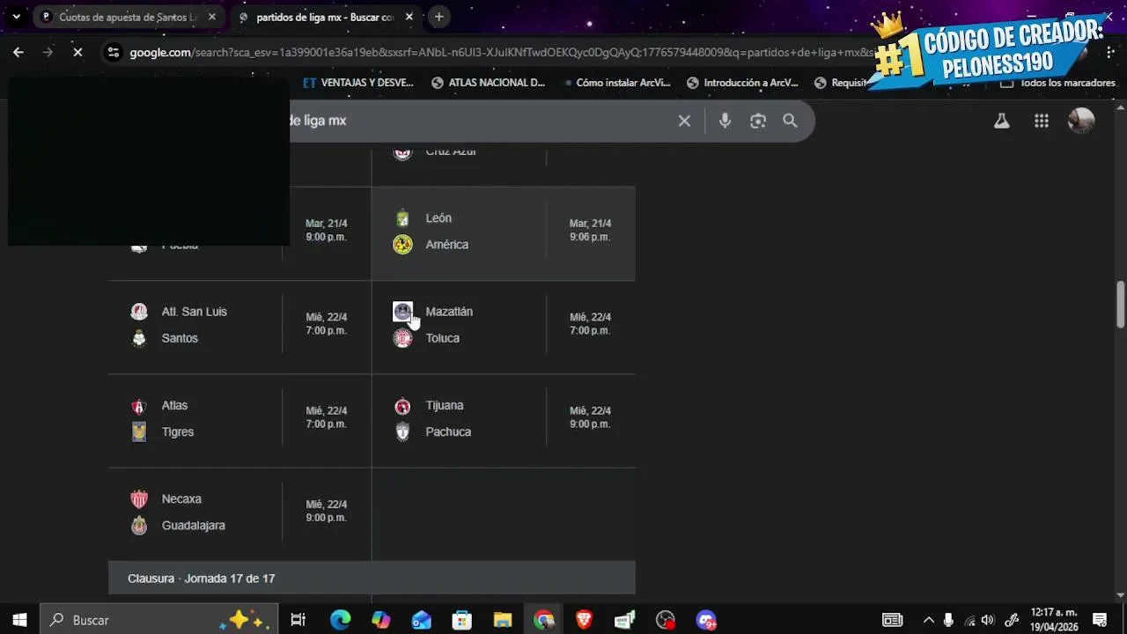Select 'partidos de liga mx' tab
Screen dimensions: 1127x634
325,17
